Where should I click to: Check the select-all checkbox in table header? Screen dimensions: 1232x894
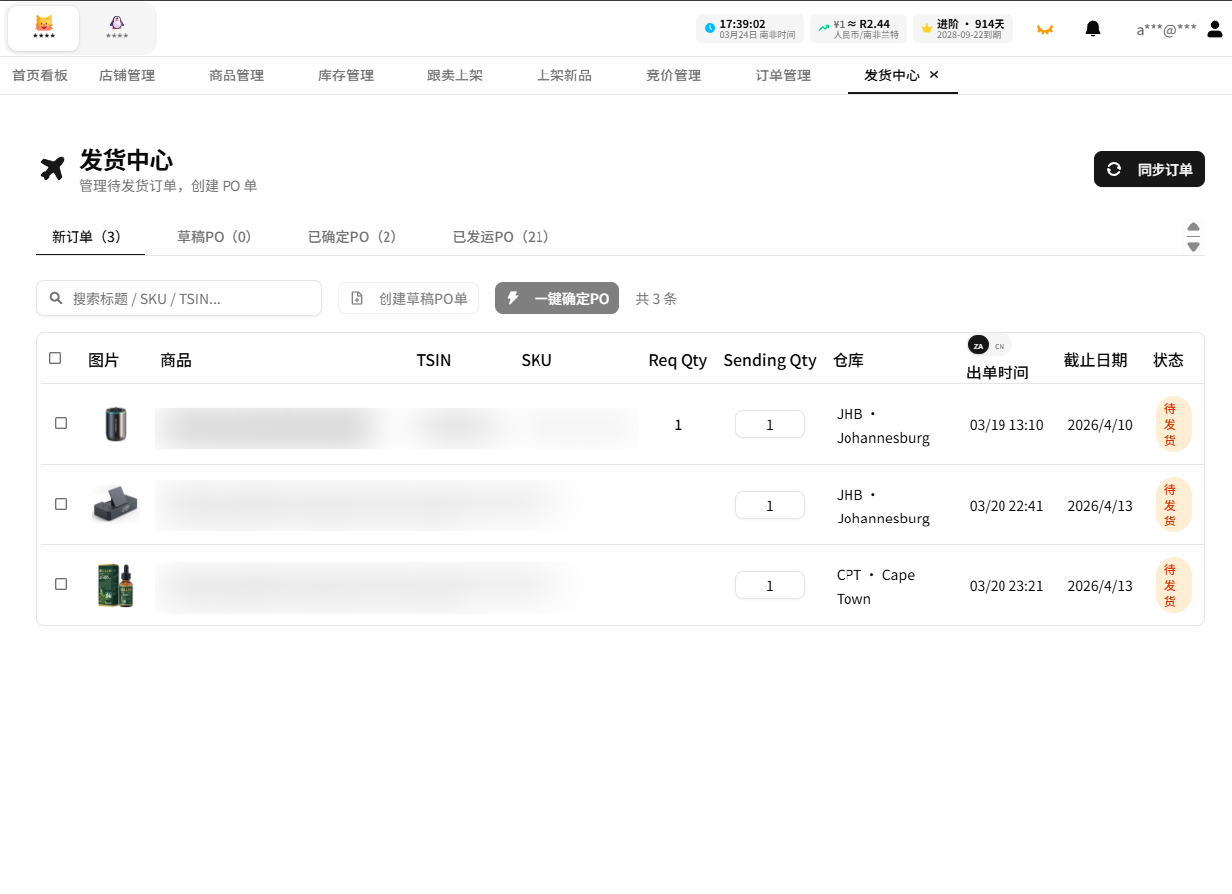pyautogui.click(x=55, y=358)
